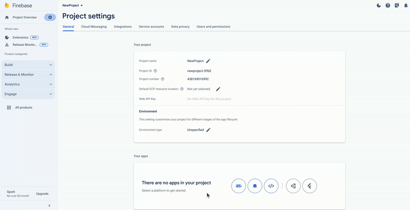This screenshot has width=410, height=210.
Task: Open notifications bell in top bar
Action: tap(405, 6)
